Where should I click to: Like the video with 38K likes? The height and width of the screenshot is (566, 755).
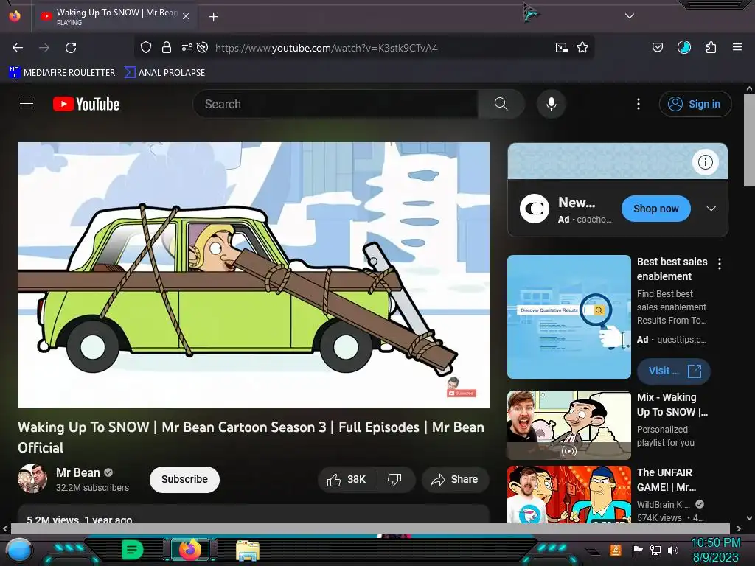[347, 479]
